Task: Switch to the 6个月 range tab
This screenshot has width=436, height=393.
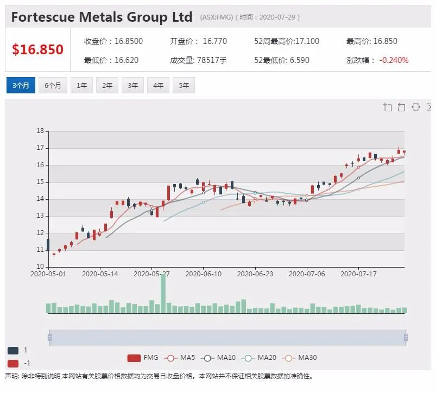Action: pyautogui.click(x=53, y=85)
